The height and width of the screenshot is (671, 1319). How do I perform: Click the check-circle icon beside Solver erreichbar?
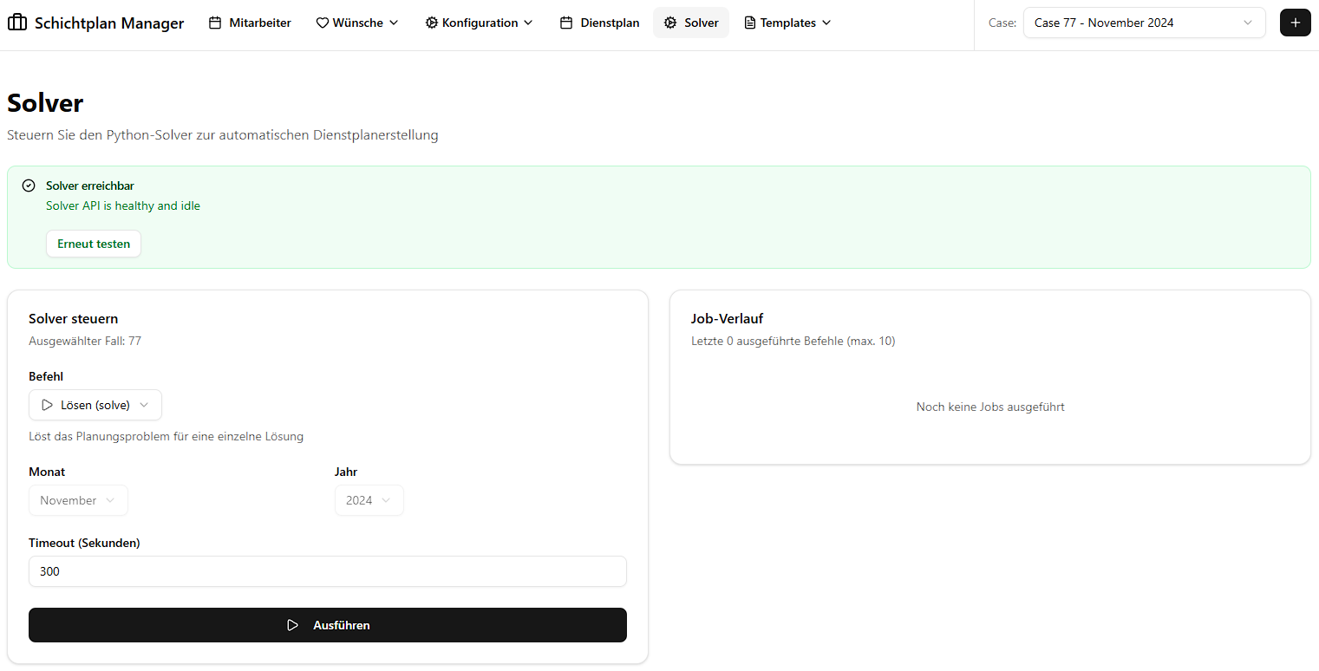tap(29, 186)
